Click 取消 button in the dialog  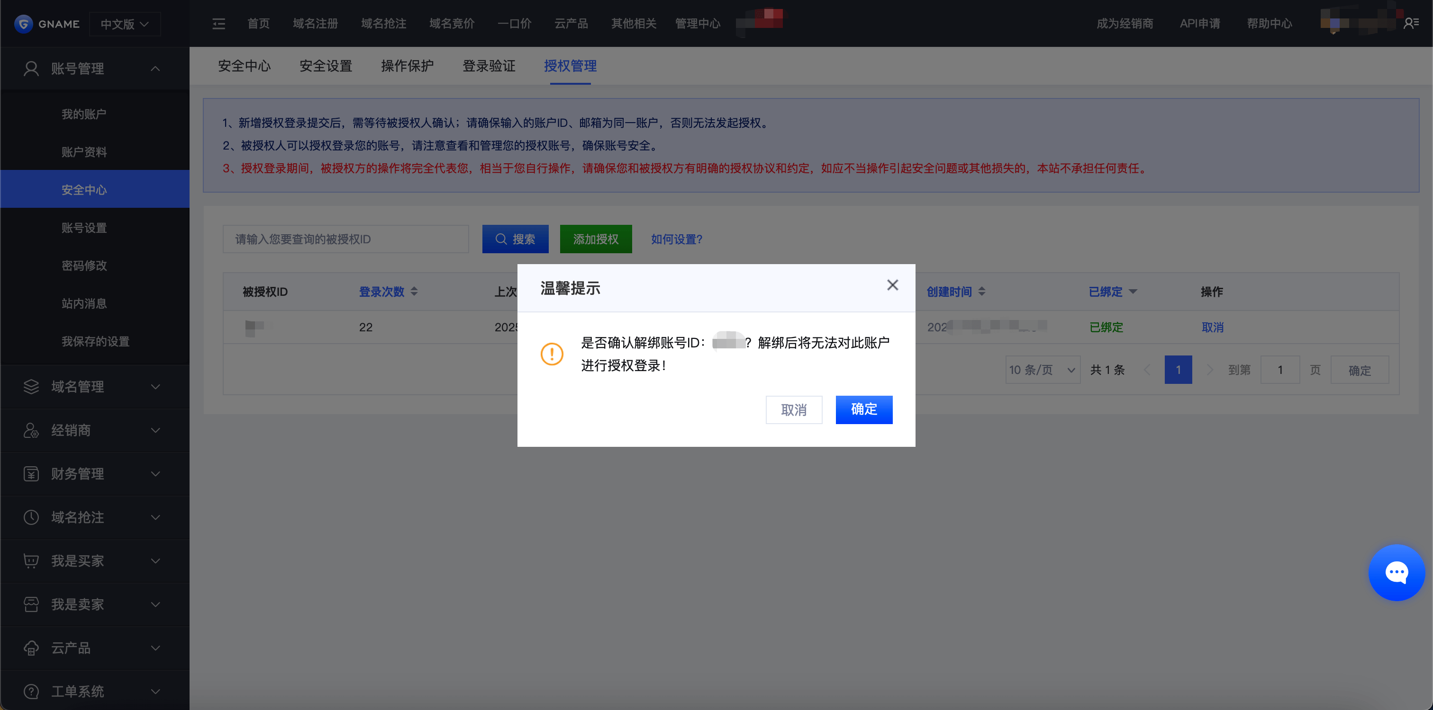tap(793, 409)
